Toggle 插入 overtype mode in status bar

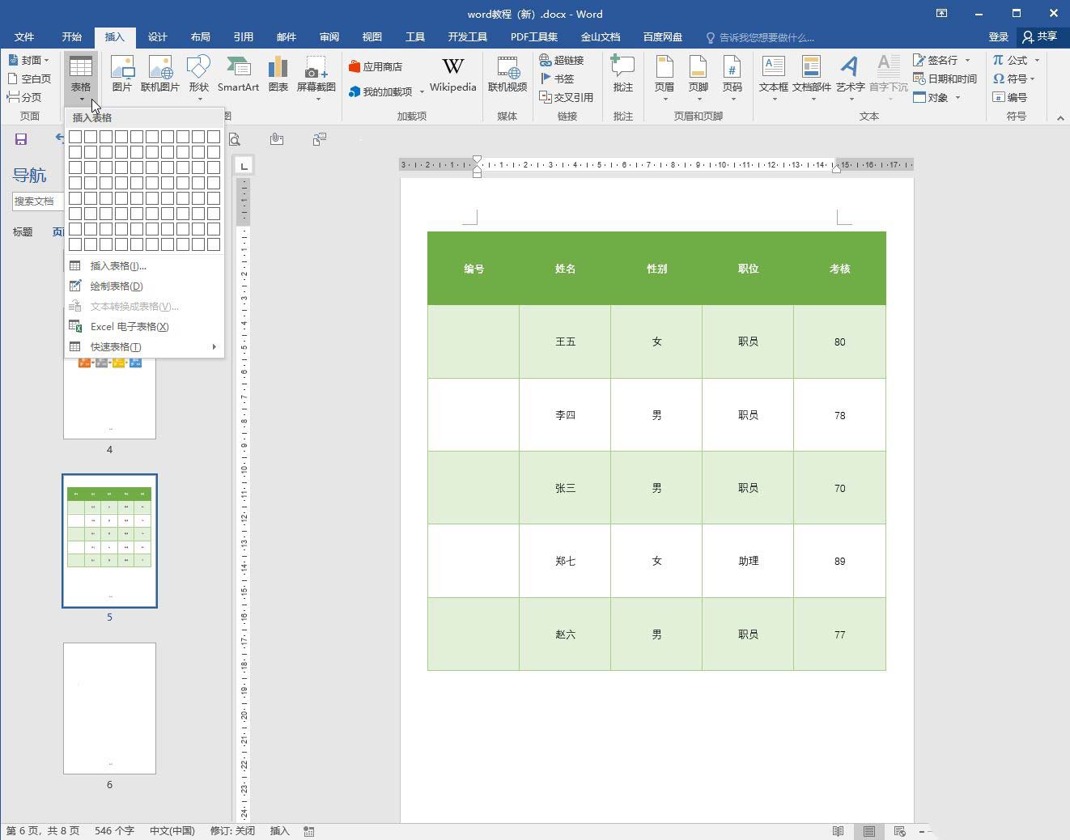pyautogui.click(x=279, y=831)
